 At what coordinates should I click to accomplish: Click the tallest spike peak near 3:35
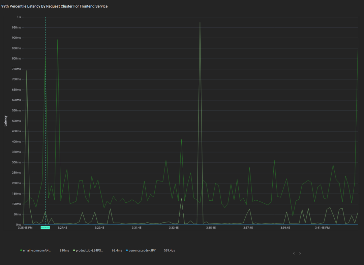[x=200, y=23]
